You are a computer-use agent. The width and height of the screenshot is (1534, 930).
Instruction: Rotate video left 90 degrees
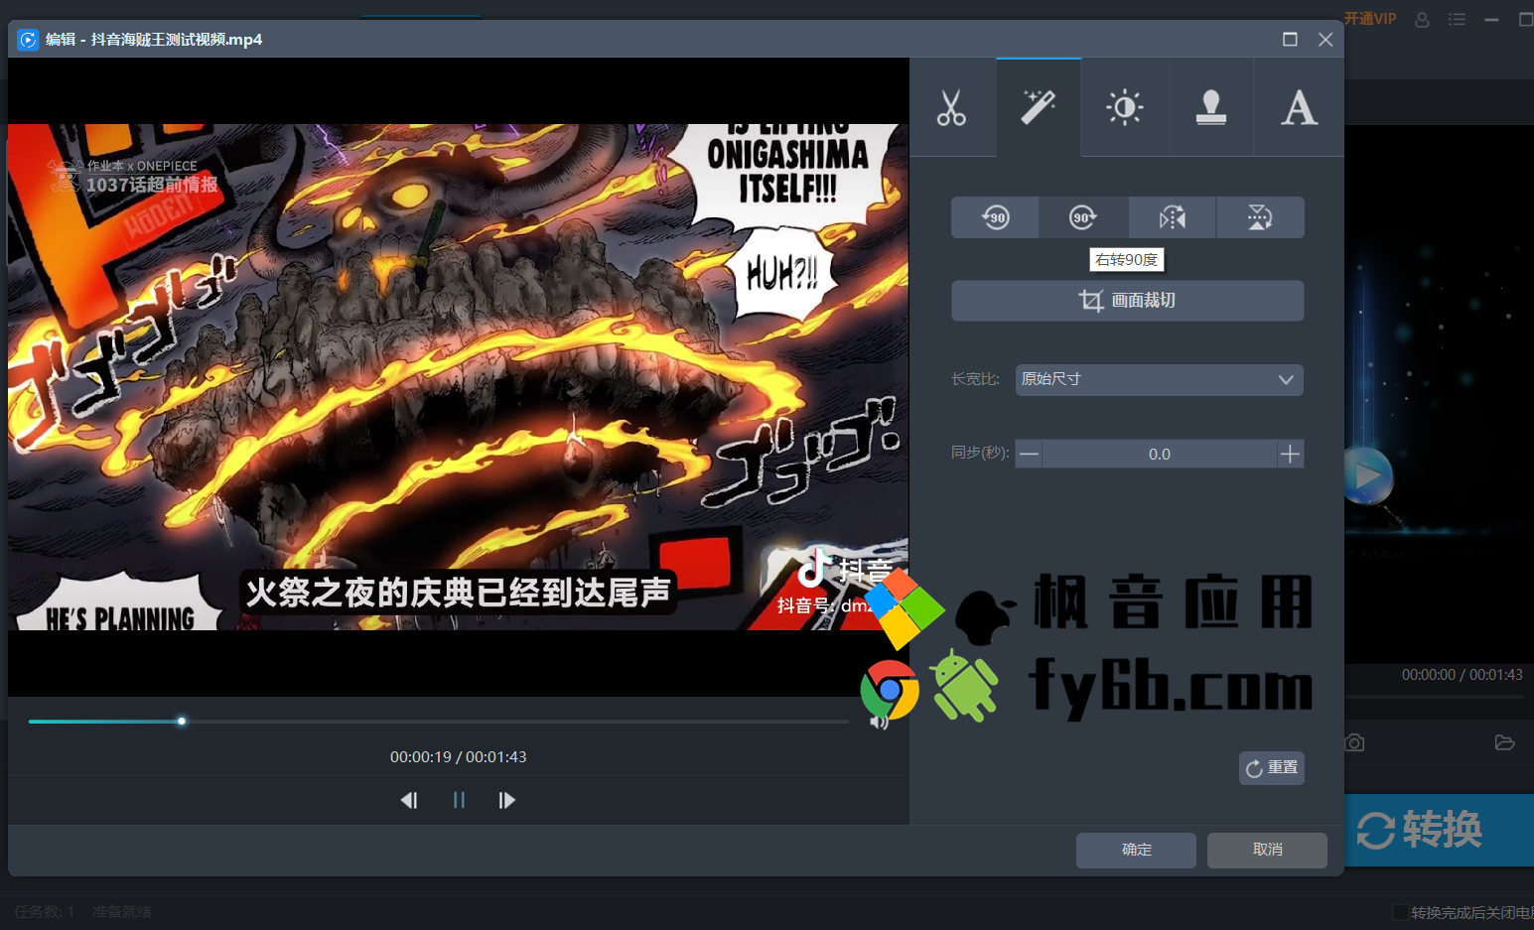pyautogui.click(x=995, y=217)
